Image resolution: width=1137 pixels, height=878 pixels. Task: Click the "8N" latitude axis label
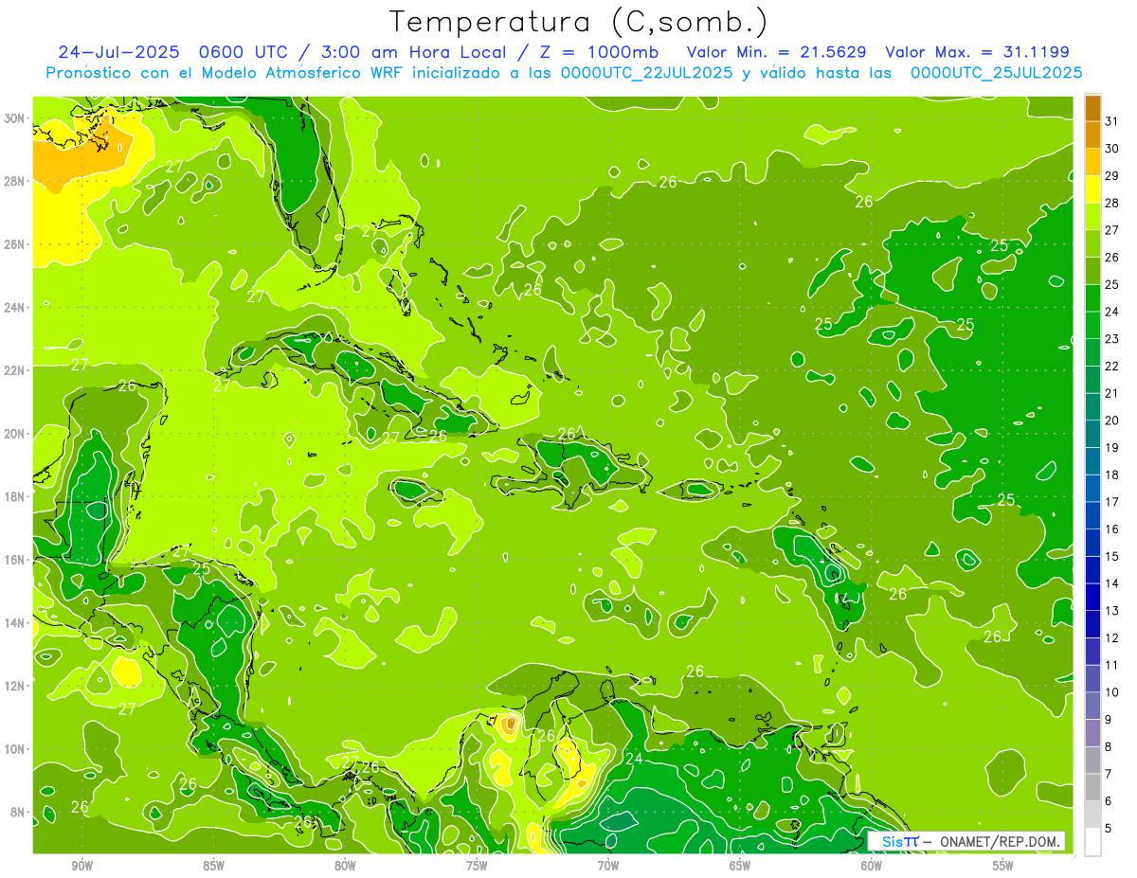(18, 813)
